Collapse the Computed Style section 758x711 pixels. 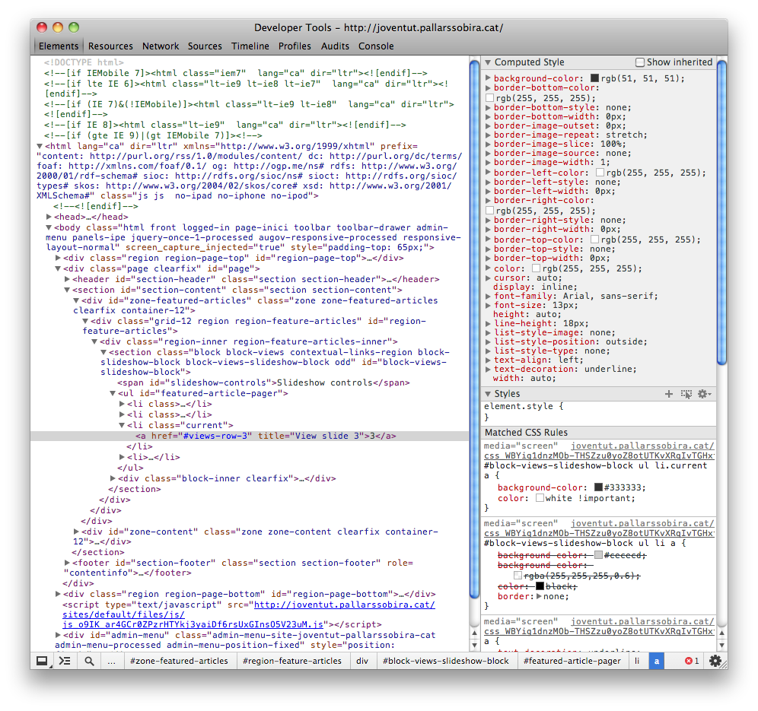click(x=488, y=62)
